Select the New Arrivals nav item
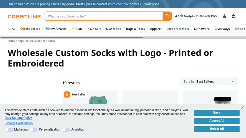This screenshot has width=246, height=138. click(56, 29)
